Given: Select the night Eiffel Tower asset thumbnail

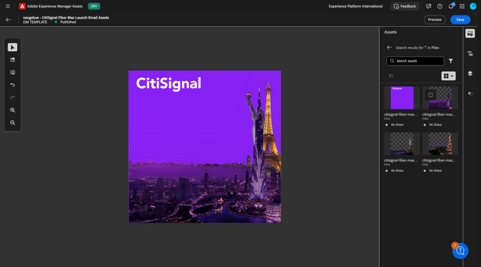Looking at the screenshot, I should [440, 144].
